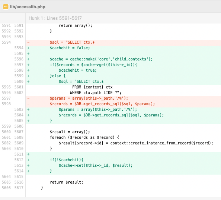Click plus marker on empty added line 5595
This screenshot has height=200, width=221.
click(x=29, y=53)
